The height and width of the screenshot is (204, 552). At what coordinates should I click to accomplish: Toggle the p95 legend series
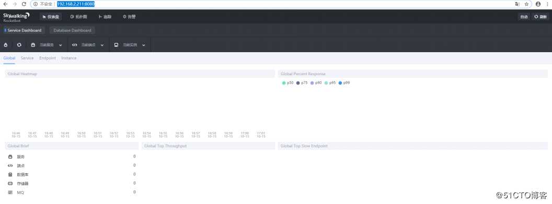coord(330,83)
